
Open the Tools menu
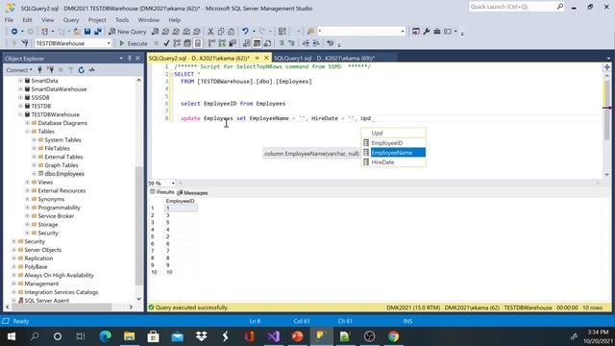coord(122,19)
